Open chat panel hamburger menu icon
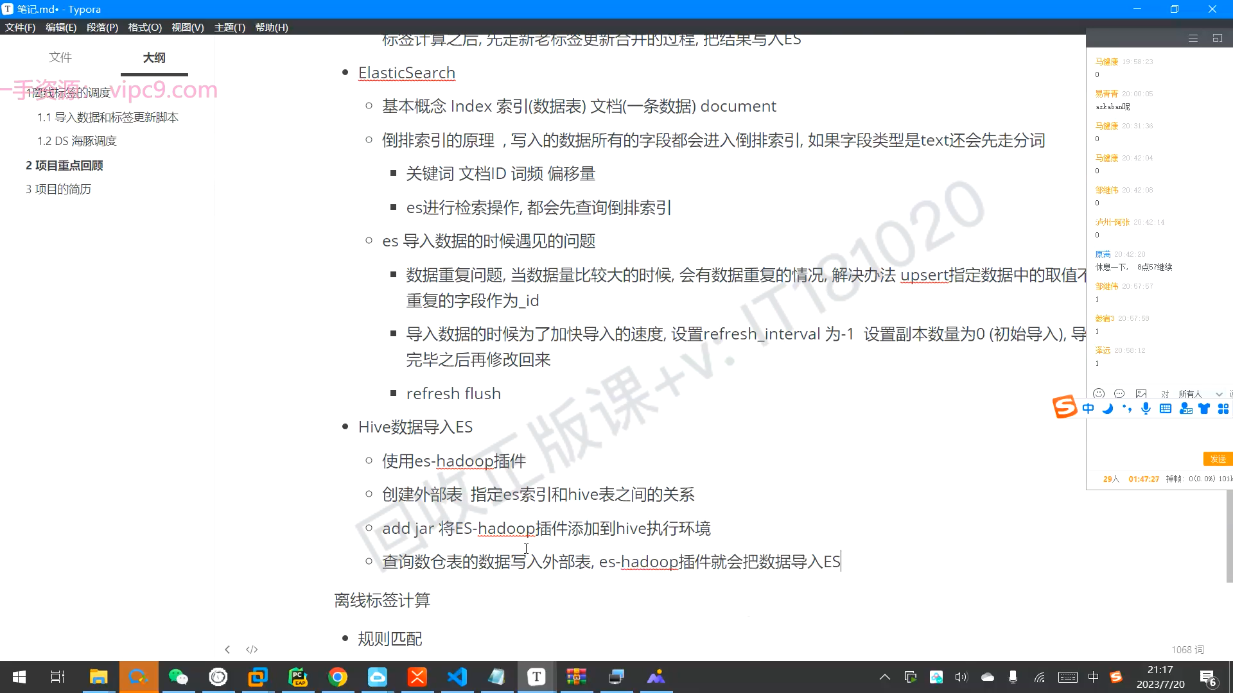The width and height of the screenshot is (1233, 693). click(x=1193, y=38)
